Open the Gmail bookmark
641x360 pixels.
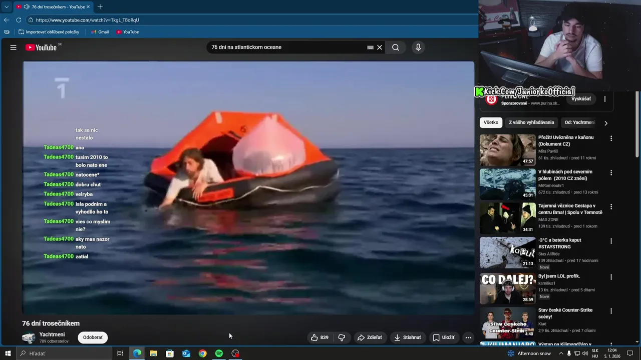point(100,32)
